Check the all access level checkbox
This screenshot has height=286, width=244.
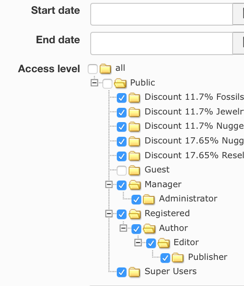93,69
